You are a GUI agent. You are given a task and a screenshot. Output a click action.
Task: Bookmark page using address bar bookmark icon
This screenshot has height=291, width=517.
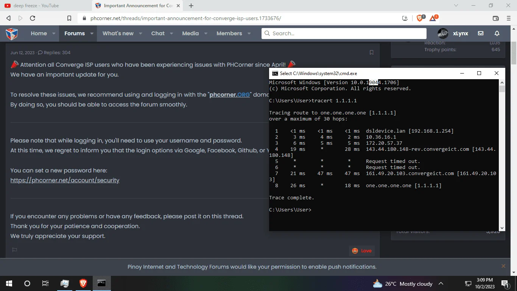(x=69, y=18)
